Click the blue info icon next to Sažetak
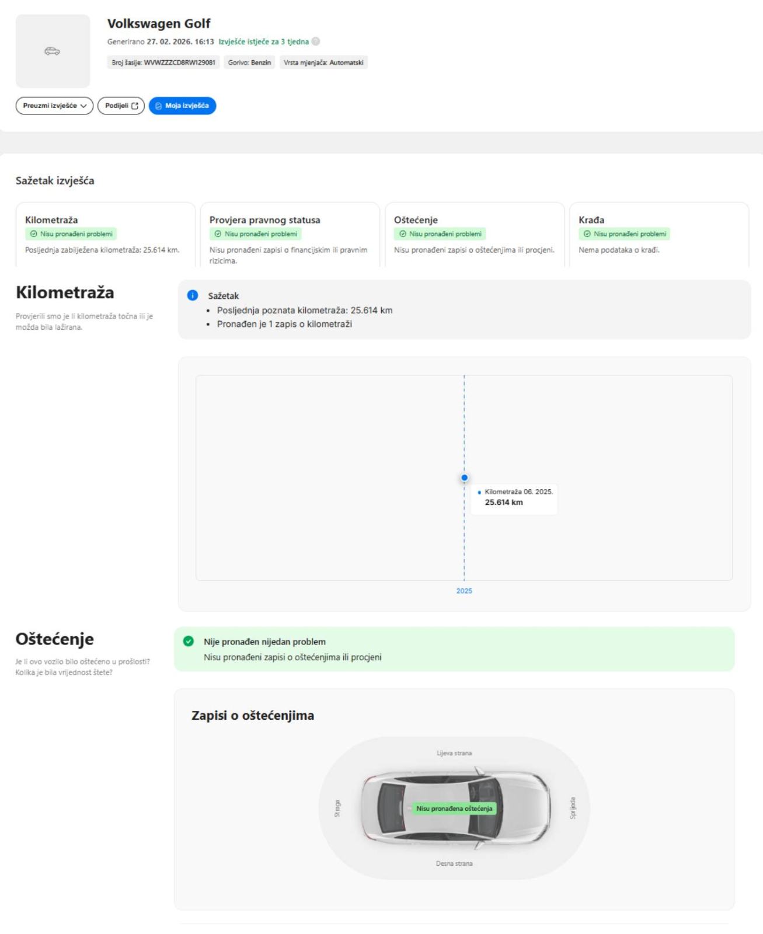 (x=193, y=295)
